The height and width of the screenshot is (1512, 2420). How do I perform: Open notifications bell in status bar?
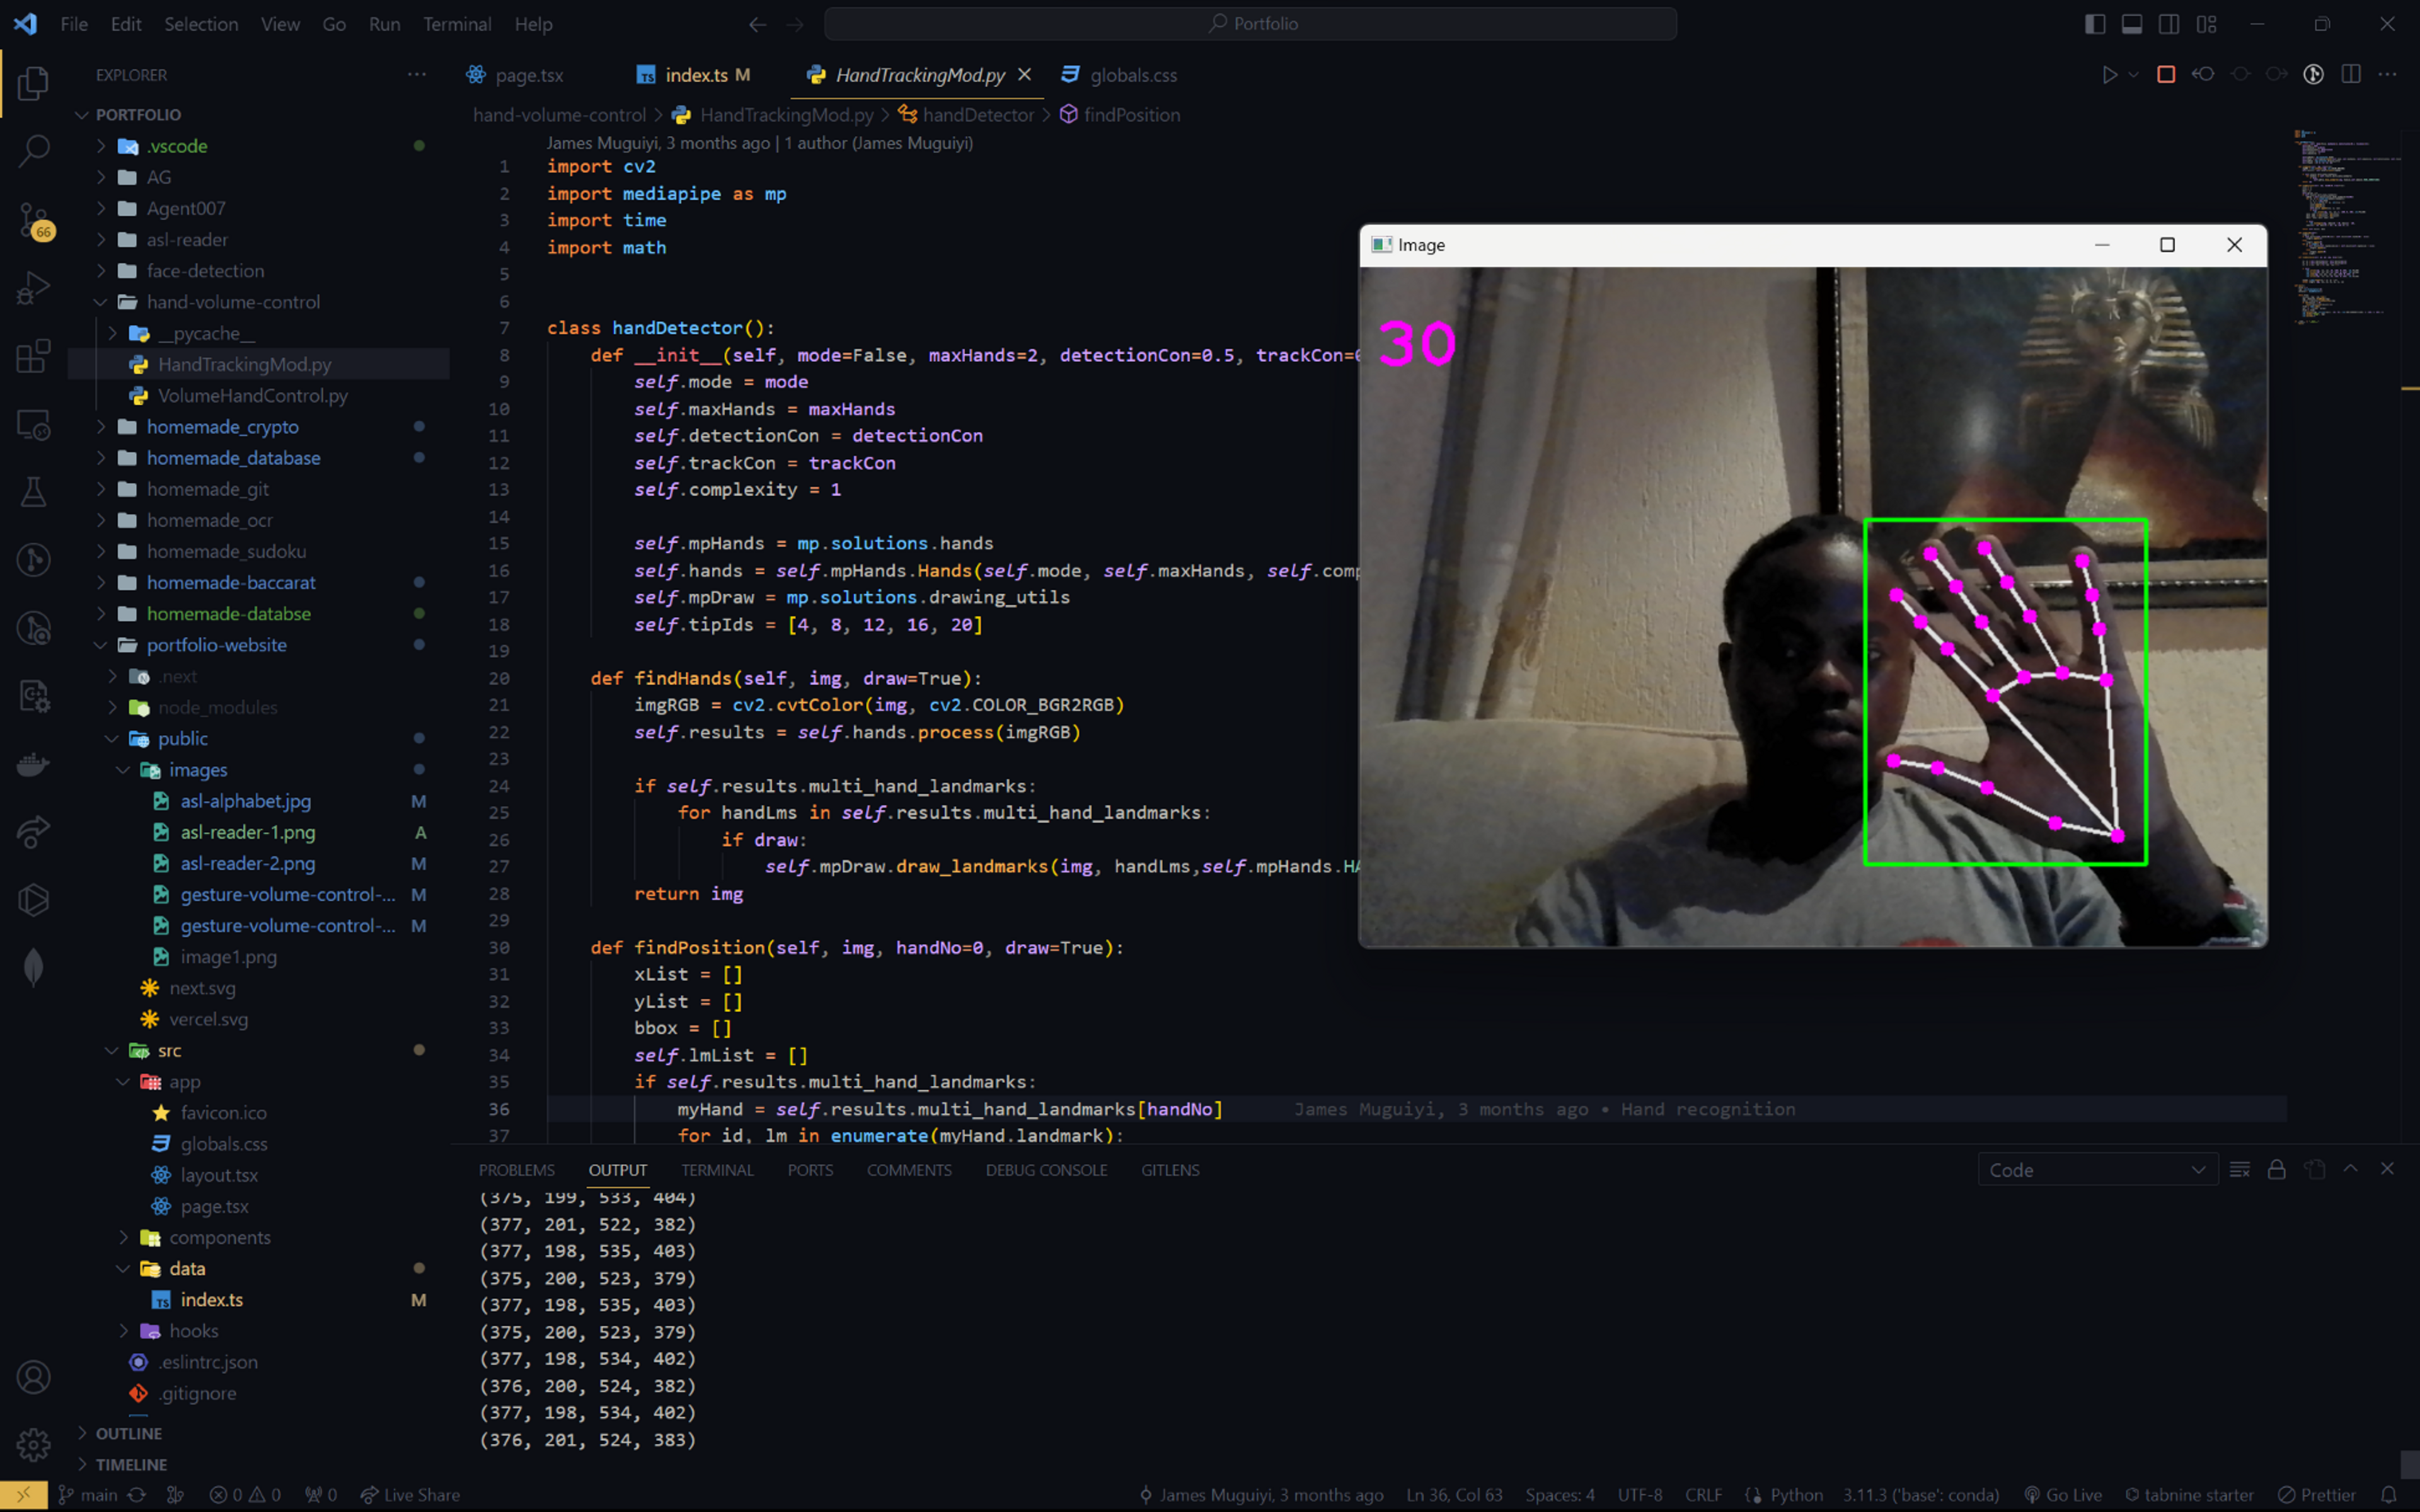click(2389, 1495)
